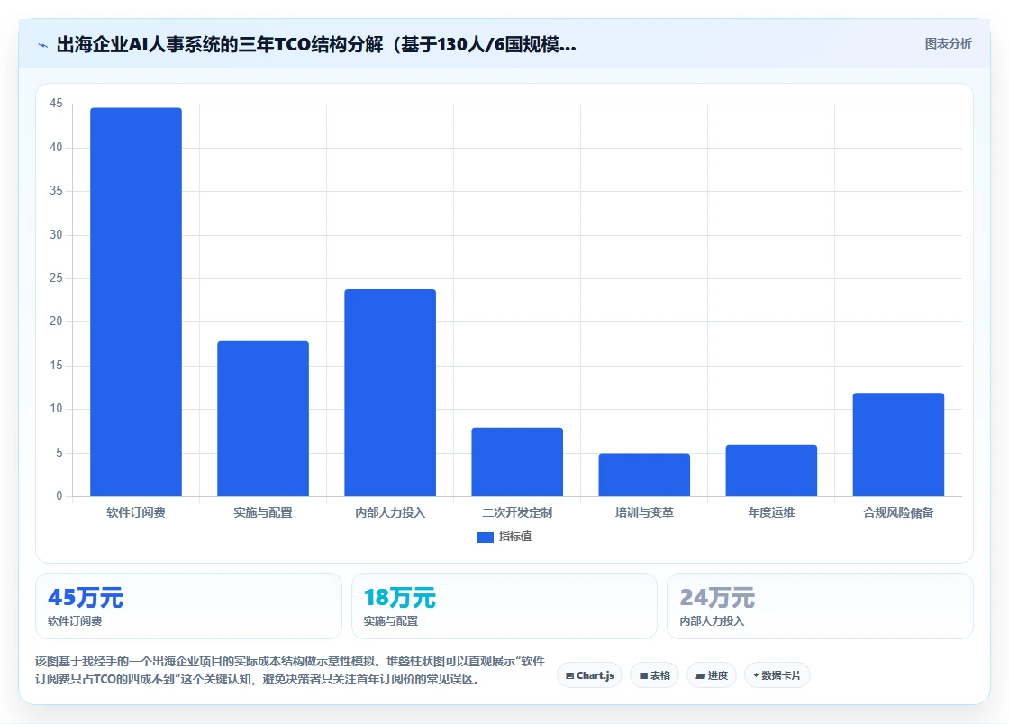Open the 45万元 软件订阅费 card
The image size is (1009, 724).
point(188,606)
